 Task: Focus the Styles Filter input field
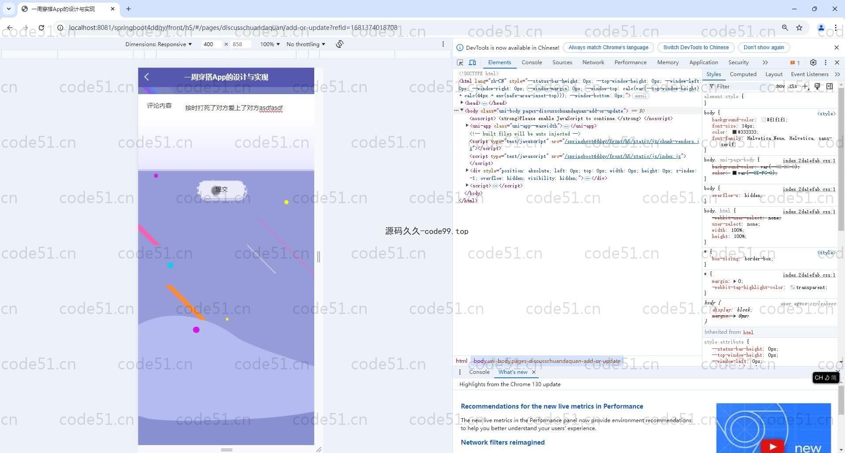pyautogui.click(x=742, y=87)
